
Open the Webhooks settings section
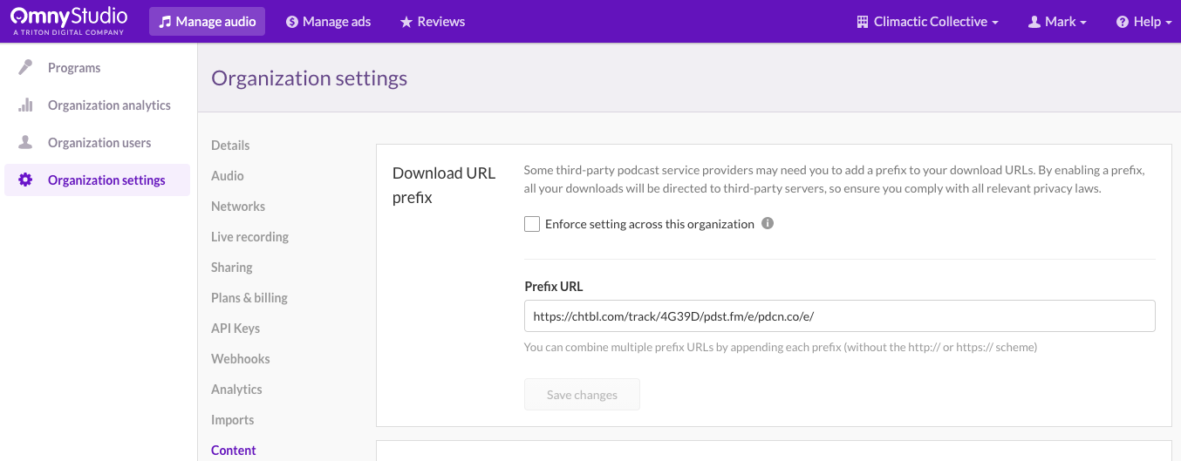(x=241, y=359)
